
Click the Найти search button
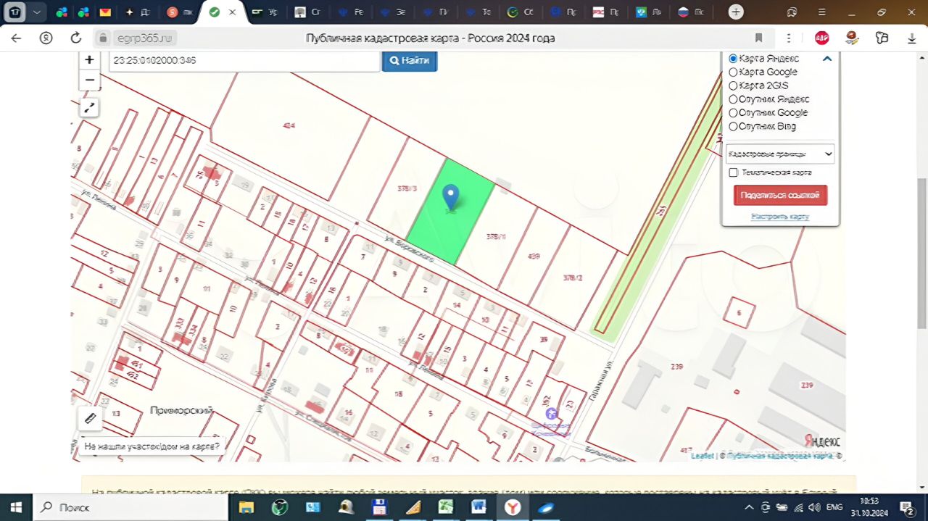tap(410, 60)
